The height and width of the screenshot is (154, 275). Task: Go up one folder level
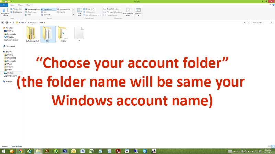click(x=13, y=22)
